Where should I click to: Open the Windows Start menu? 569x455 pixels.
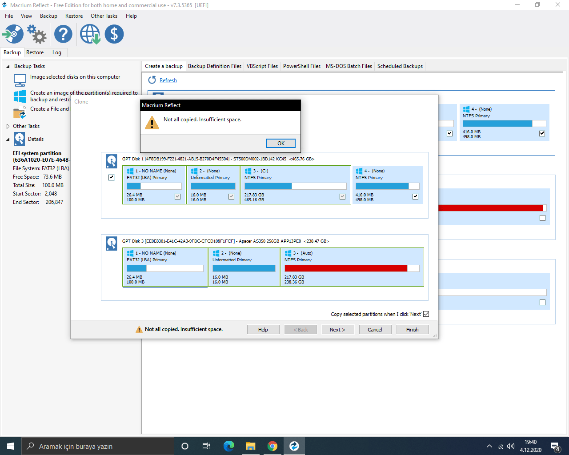coord(11,446)
